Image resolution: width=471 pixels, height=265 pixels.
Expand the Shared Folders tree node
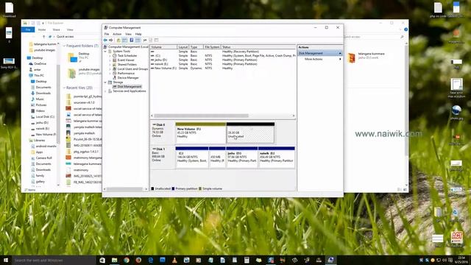point(110,65)
